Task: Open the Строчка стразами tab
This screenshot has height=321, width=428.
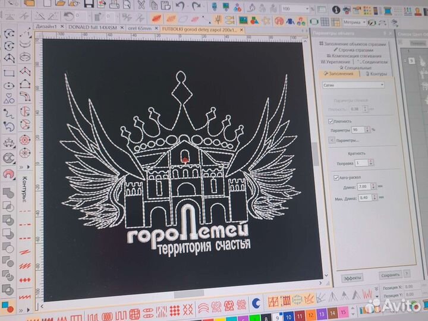Action: point(353,50)
